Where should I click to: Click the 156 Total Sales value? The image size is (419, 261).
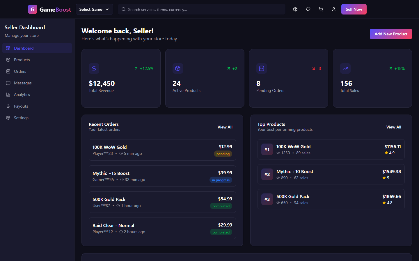[346, 84]
